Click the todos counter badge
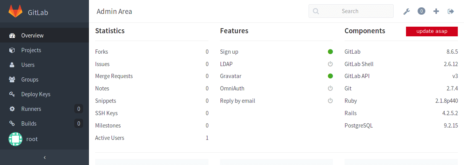Image resolution: width=464 pixels, height=165 pixels. [421, 11]
